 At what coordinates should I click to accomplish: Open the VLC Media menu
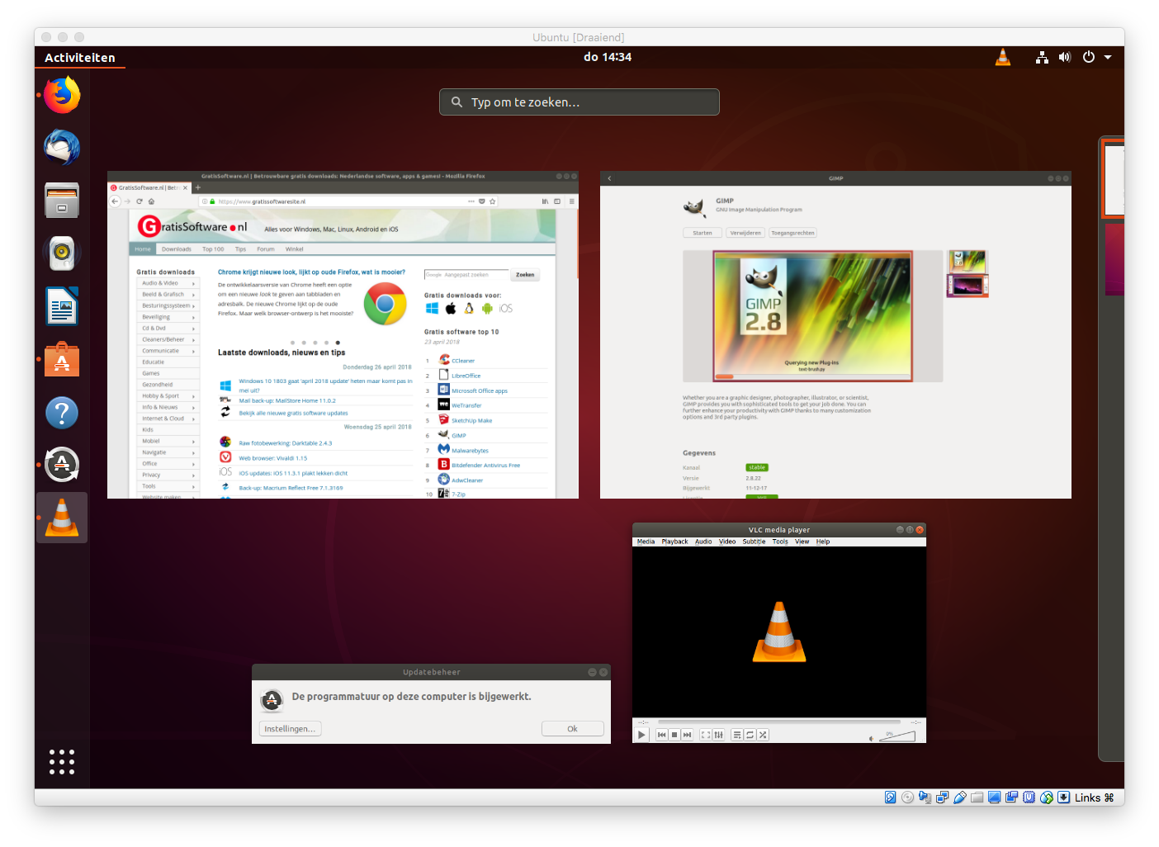click(646, 542)
